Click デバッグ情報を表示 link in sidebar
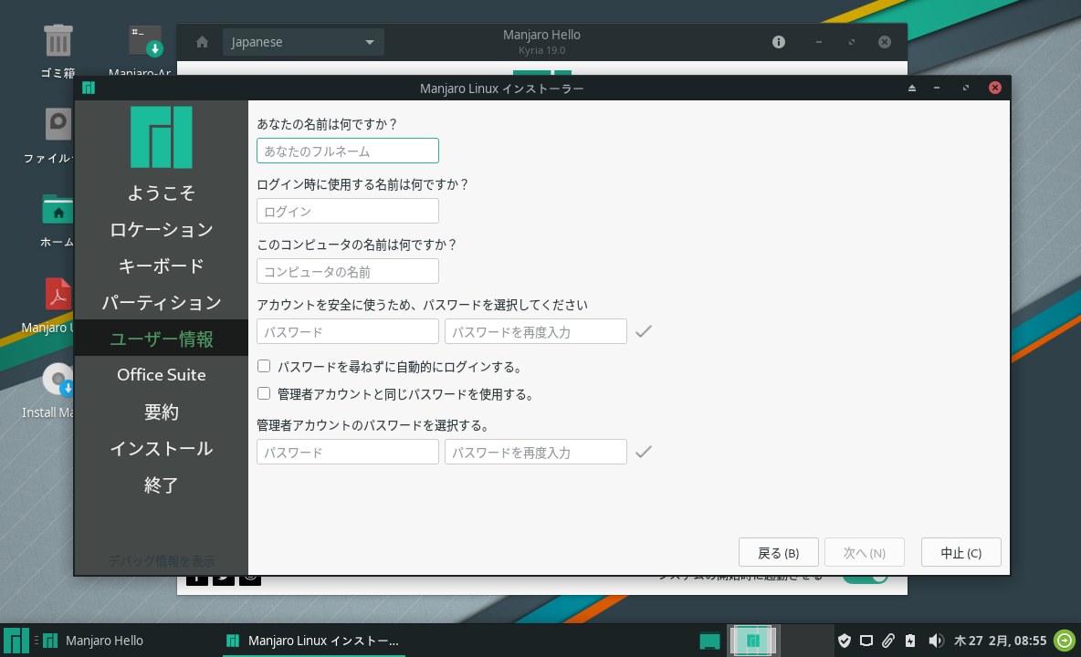The width and height of the screenshot is (1081, 657). click(162, 561)
